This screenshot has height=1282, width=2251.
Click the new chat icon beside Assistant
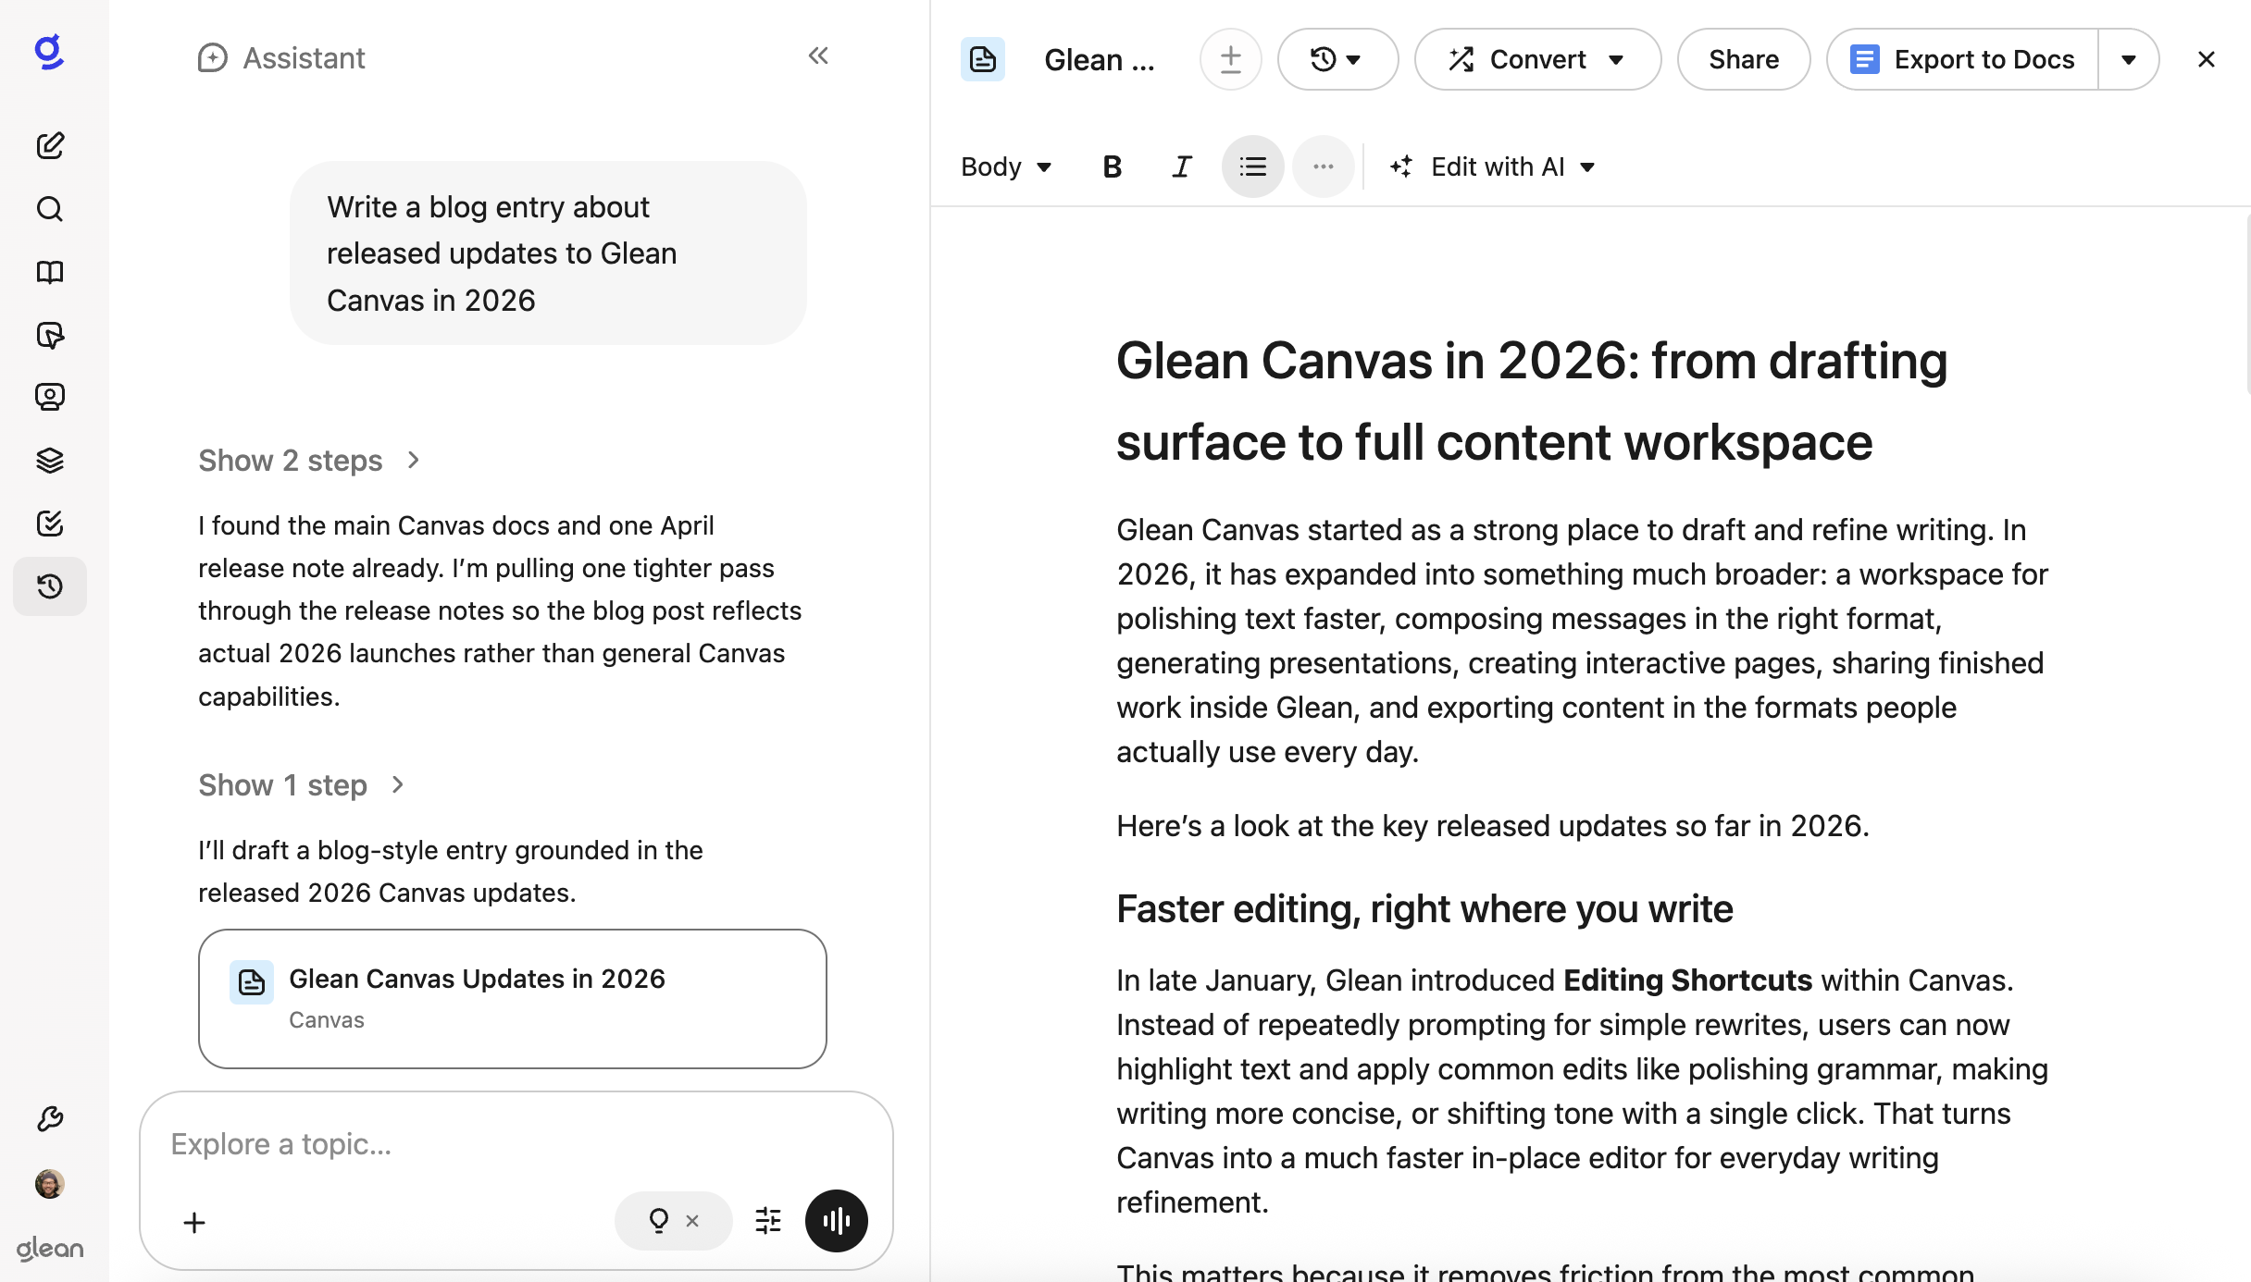pos(213,58)
